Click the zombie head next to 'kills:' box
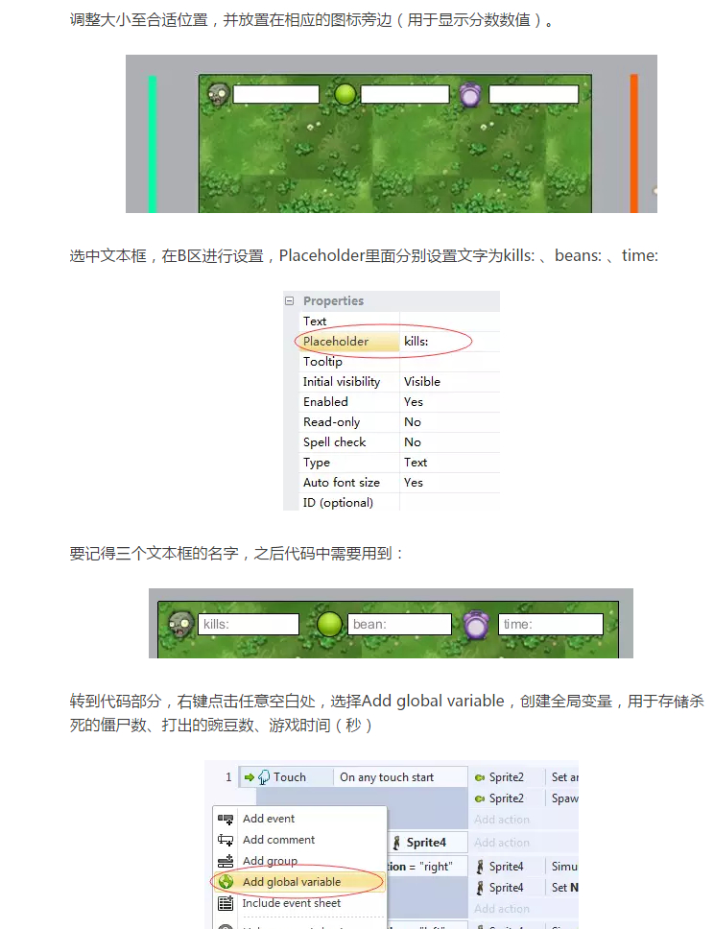This screenshot has height=929, width=714. 180,624
